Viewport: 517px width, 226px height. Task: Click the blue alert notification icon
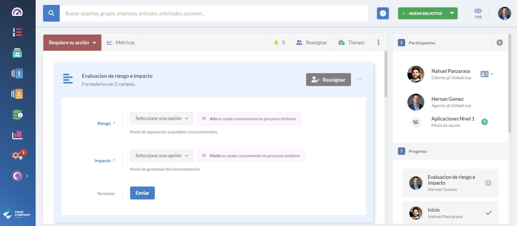(383, 13)
